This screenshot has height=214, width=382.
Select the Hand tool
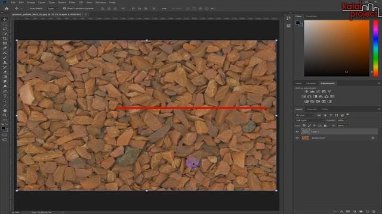[x=5, y=111]
